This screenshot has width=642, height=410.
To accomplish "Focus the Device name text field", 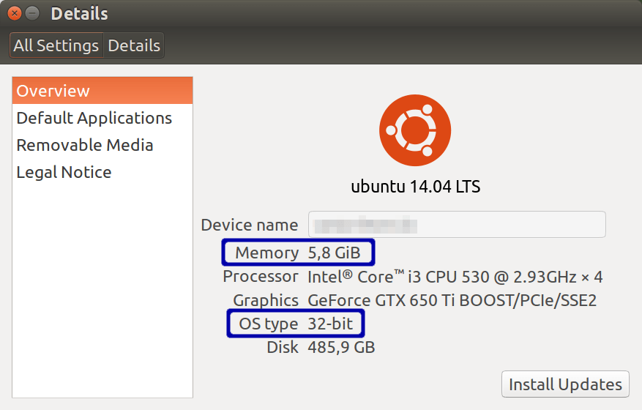I will click(x=457, y=225).
